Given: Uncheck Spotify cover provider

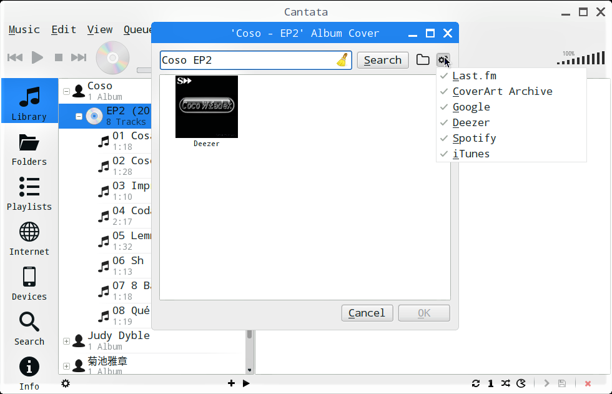Looking at the screenshot, I should click(x=511, y=138).
